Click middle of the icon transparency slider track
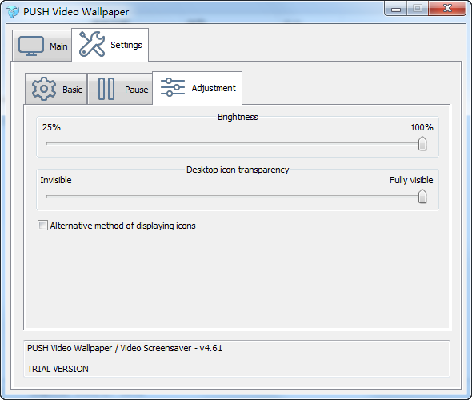This screenshot has width=472, height=400. tap(234, 196)
